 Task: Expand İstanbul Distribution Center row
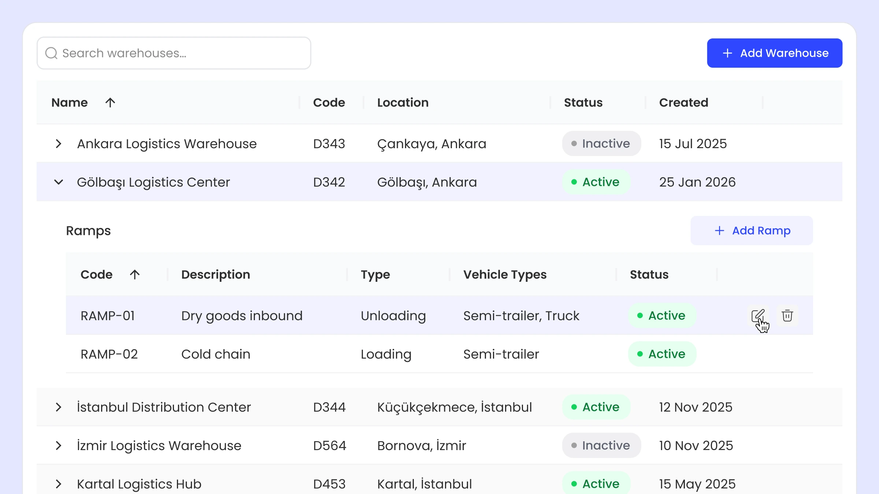58,407
